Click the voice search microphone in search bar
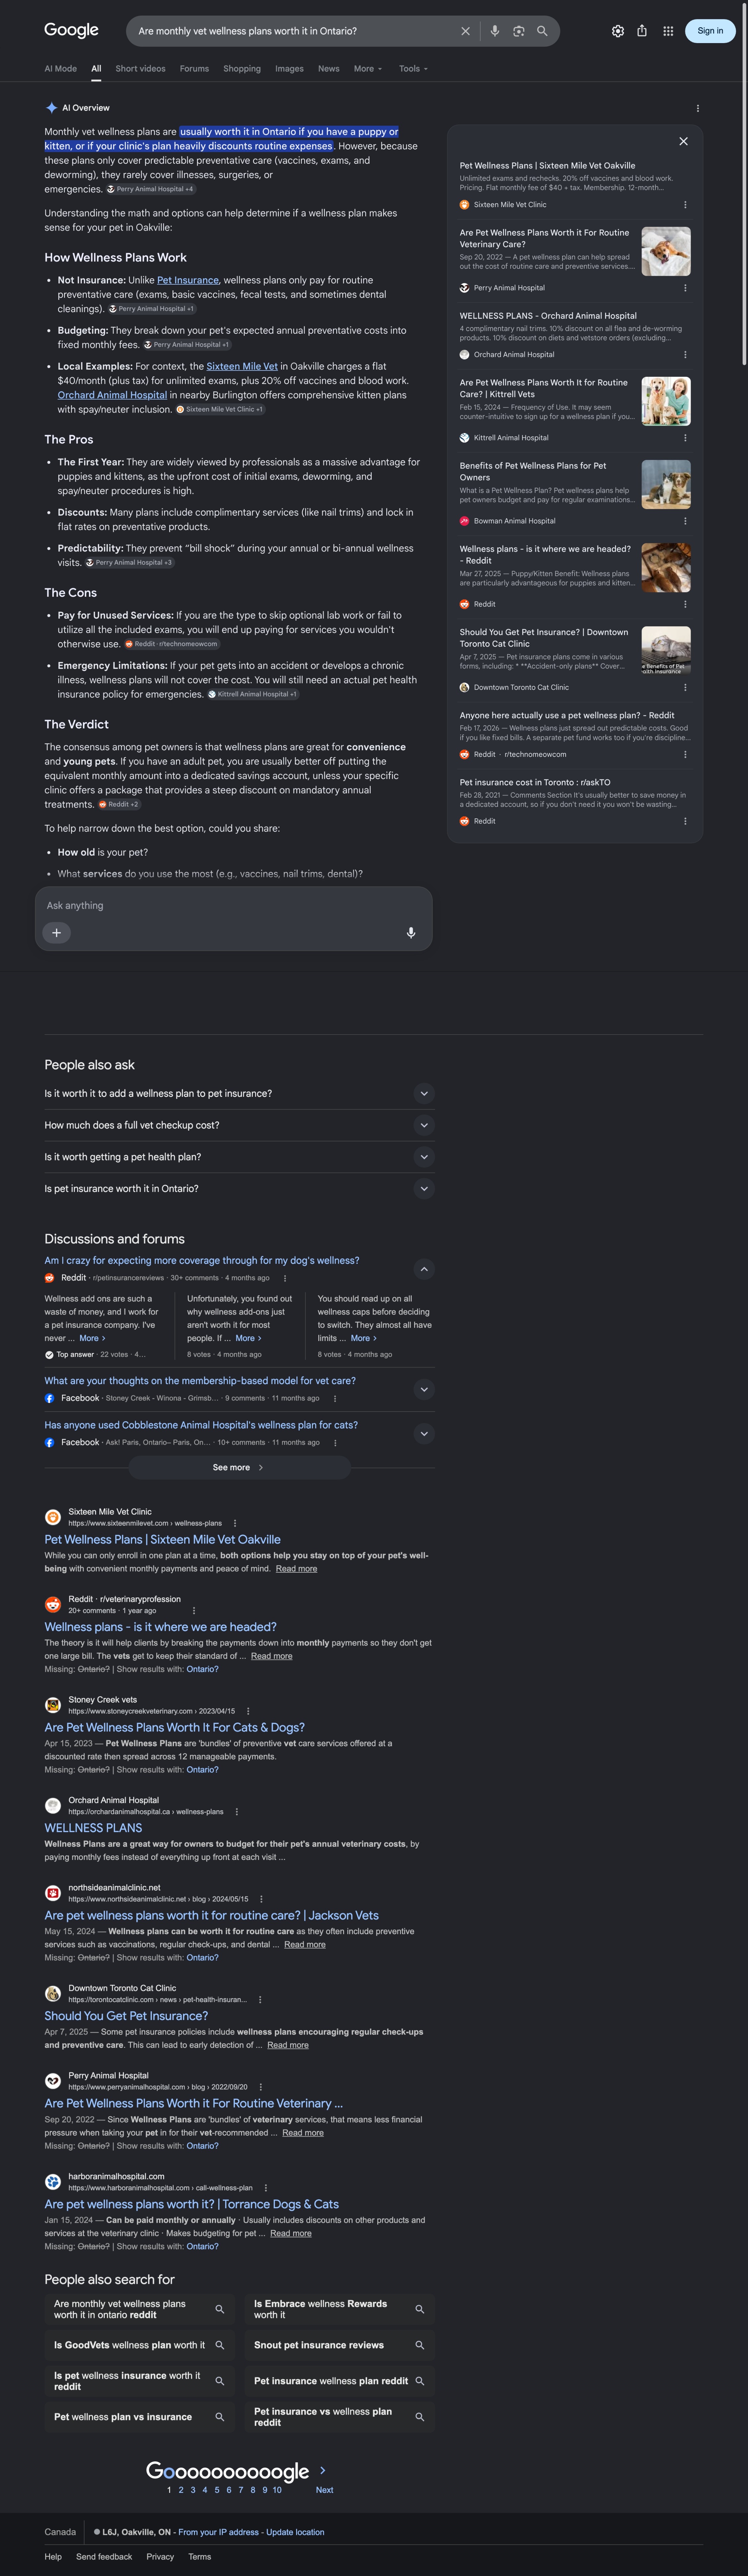The height and width of the screenshot is (2576, 748). (x=494, y=31)
